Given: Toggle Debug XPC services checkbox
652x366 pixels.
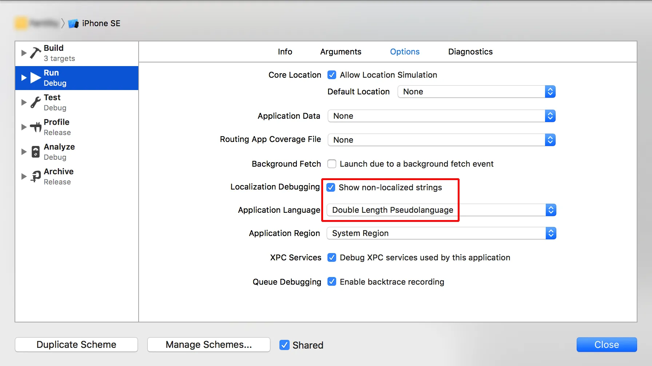Looking at the screenshot, I should [x=332, y=257].
